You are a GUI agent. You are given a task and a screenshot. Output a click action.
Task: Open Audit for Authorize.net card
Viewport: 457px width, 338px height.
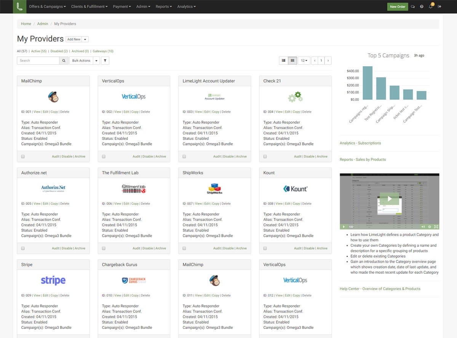56,248
